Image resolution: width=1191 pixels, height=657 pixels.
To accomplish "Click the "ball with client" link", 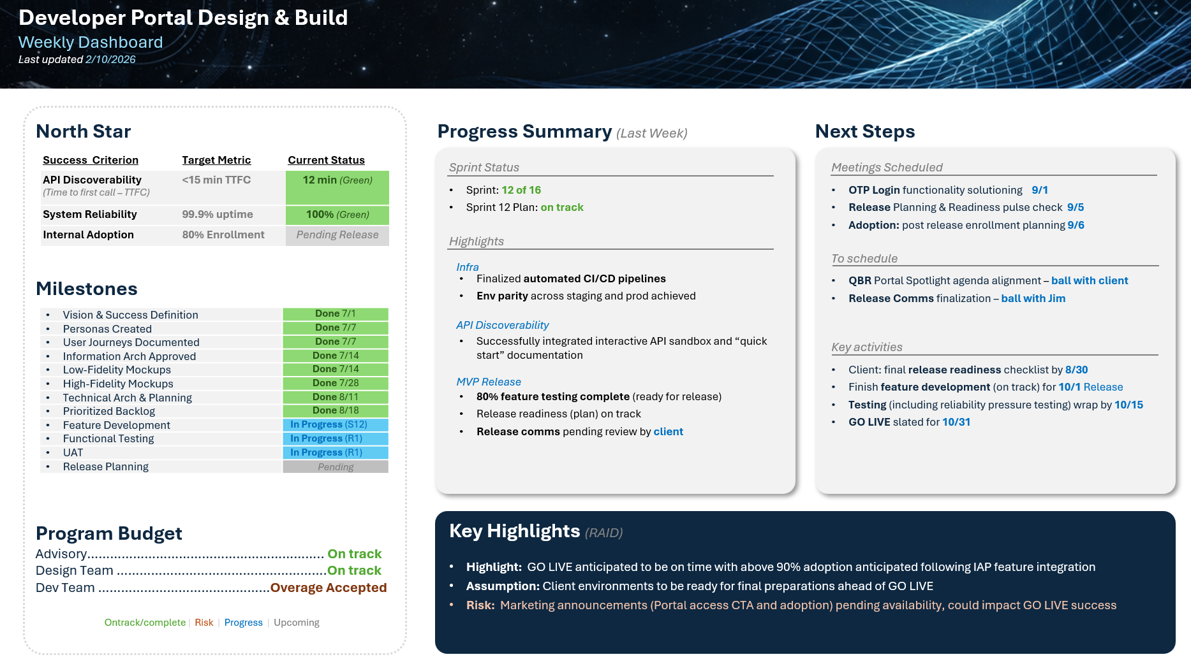I will [x=1089, y=280].
